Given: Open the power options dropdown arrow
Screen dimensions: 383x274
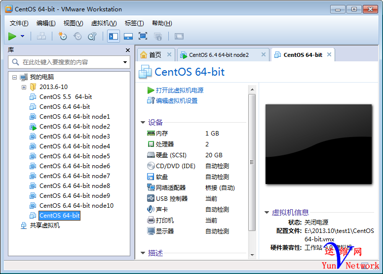Looking at the screenshot, I should point(23,36).
